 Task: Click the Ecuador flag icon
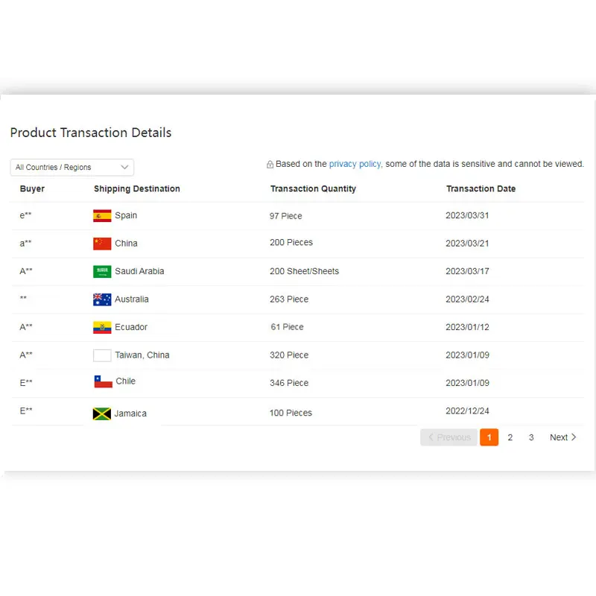pyautogui.click(x=102, y=327)
